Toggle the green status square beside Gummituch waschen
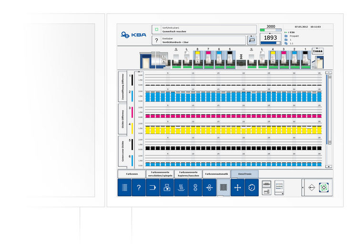 pyautogui.click(x=157, y=29)
